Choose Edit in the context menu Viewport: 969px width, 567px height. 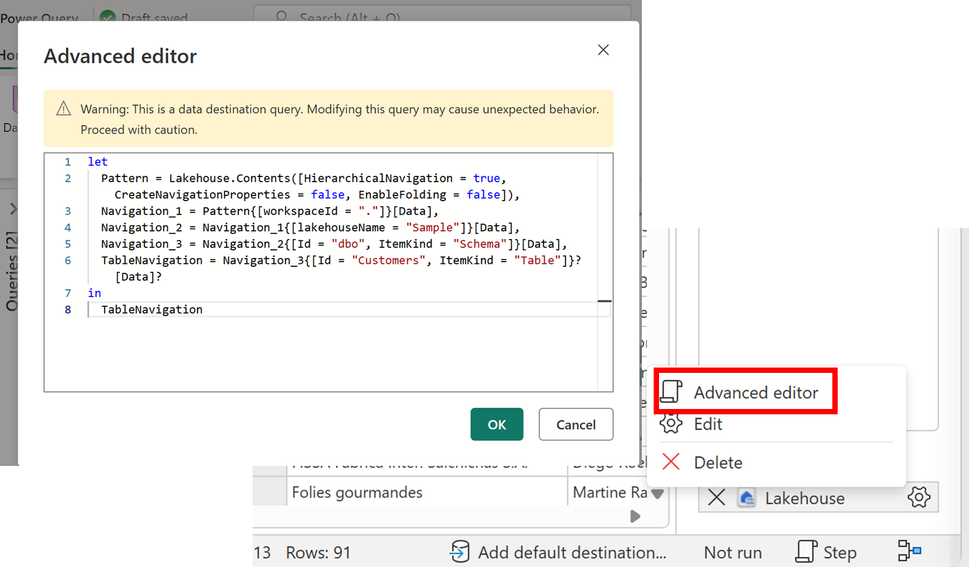(708, 423)
